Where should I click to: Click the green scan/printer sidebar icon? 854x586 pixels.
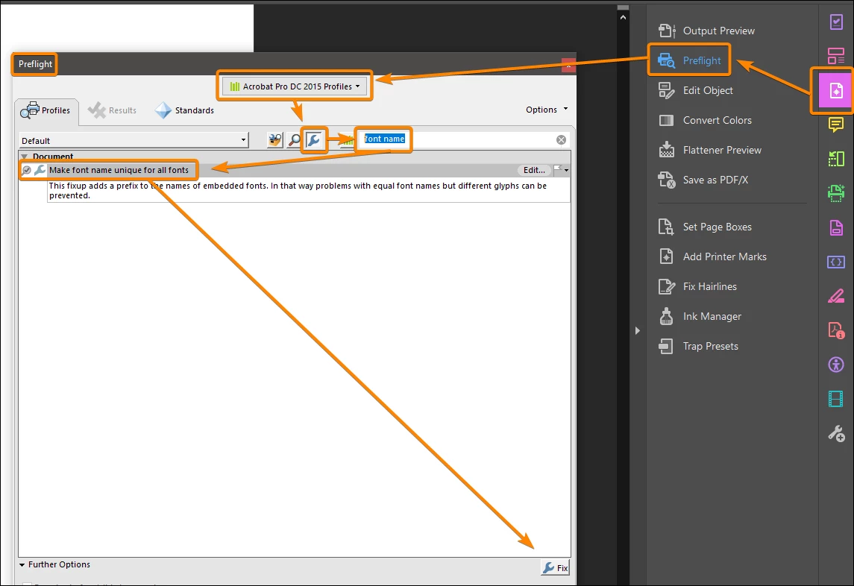(x=836, y=193)
